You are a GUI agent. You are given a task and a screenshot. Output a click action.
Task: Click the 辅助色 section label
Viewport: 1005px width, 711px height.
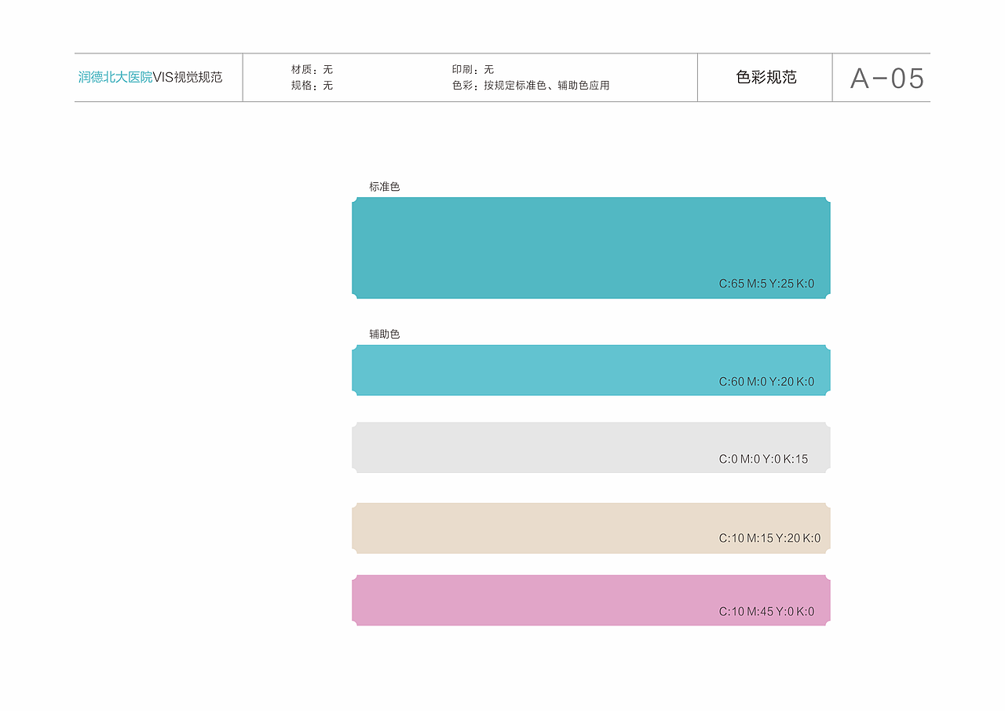[383, 333]
